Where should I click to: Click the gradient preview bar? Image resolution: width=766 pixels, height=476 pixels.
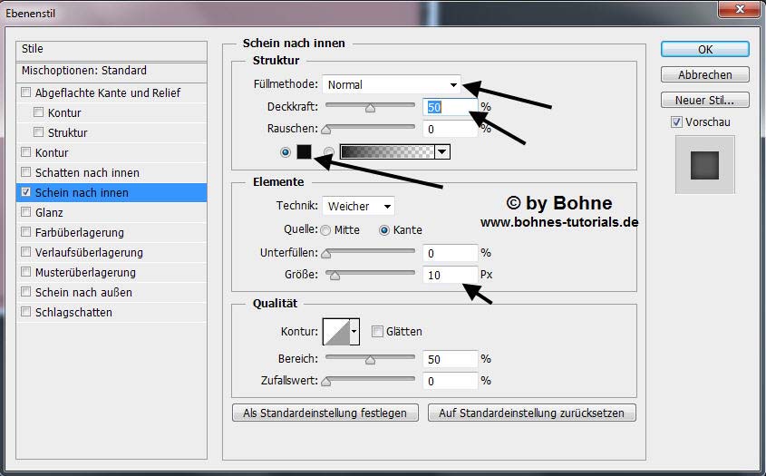pyautogui.click(x=386, y=152)
